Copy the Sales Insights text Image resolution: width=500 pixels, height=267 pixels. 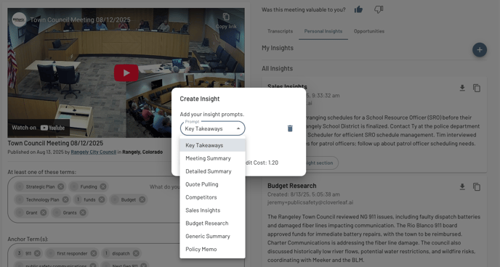pos(477,88)
